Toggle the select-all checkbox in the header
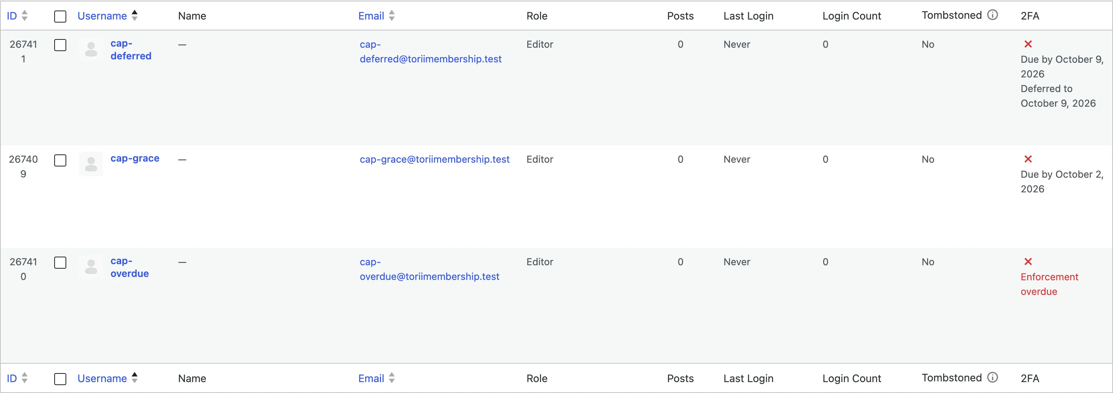This screenshot has width=1113, height=393. point(60,17)
